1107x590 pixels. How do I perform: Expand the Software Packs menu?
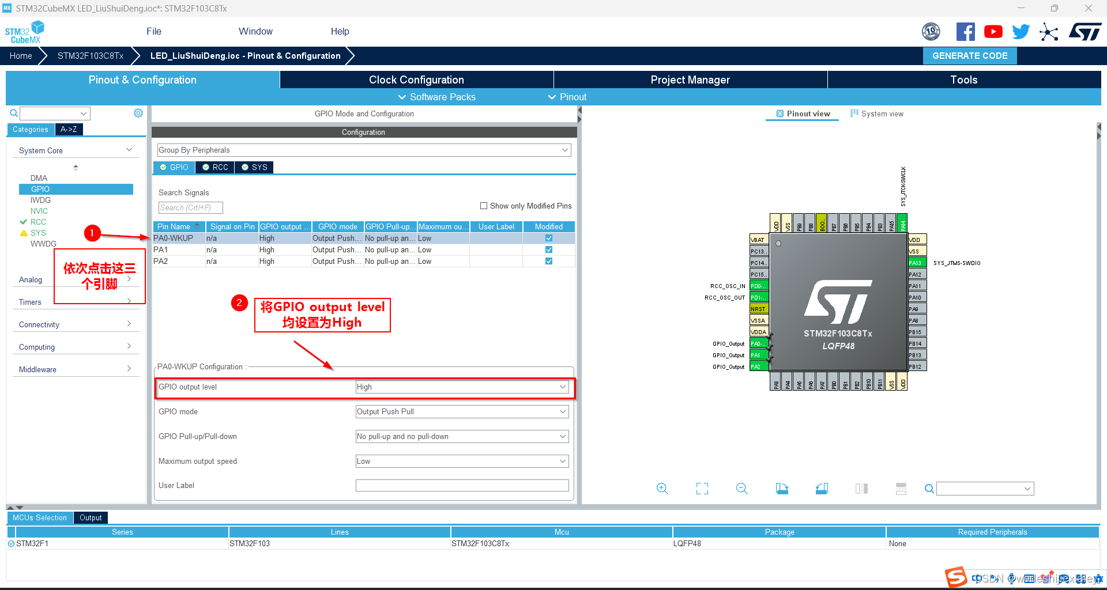point(437,97)
